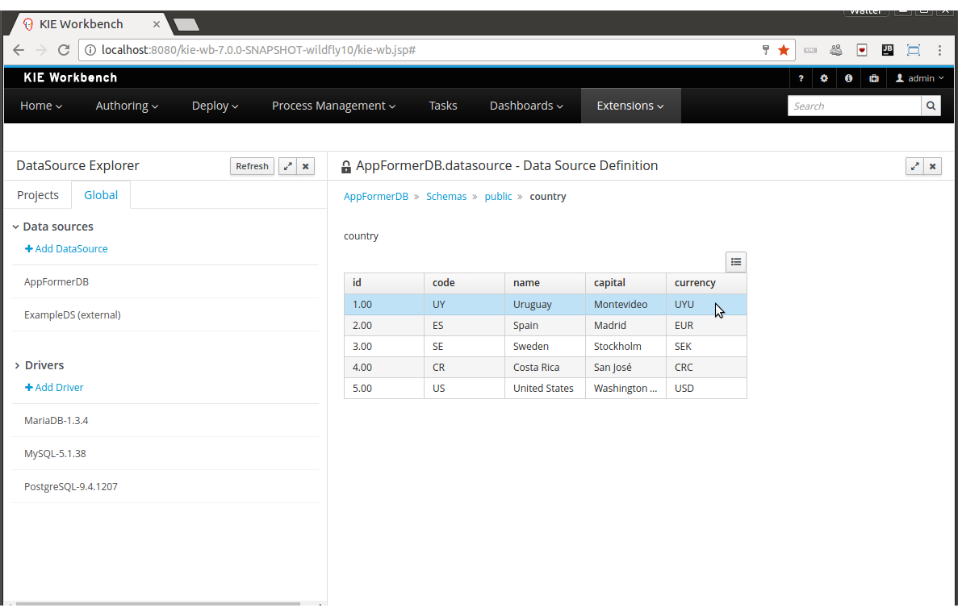Click the Schemas breadcrumb link
958x616 pixels.
tap(446, 197)
